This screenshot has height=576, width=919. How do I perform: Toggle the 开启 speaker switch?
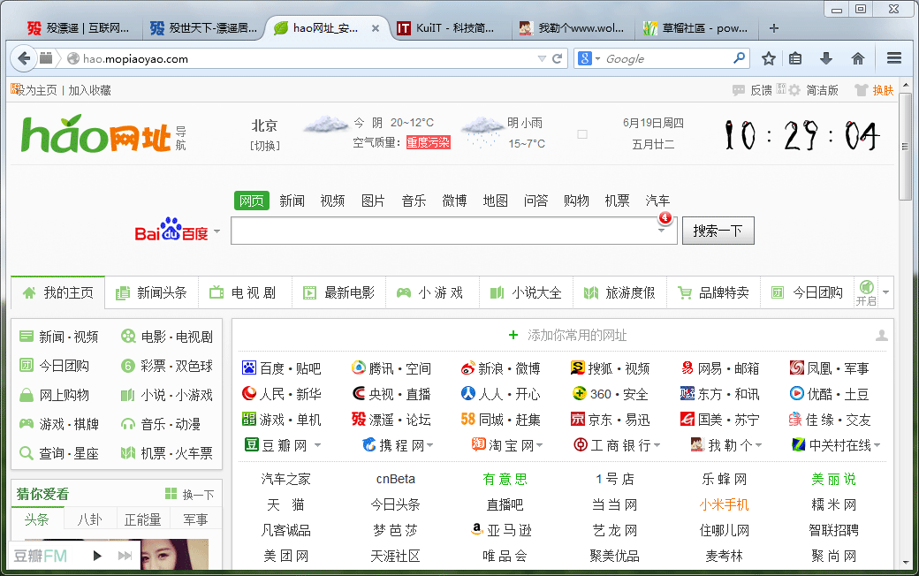pos(866,292)
